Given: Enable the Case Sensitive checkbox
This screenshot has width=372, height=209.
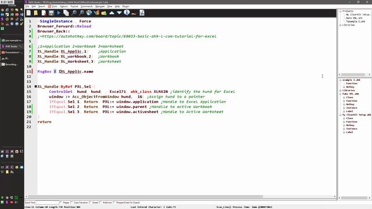Looking at the screenshot, I should (x=71, y=203).
